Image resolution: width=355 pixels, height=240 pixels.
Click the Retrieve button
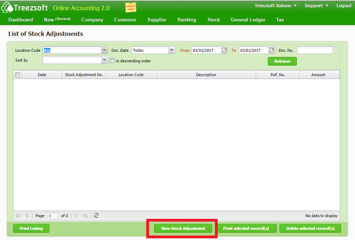[x=282, y=61]
